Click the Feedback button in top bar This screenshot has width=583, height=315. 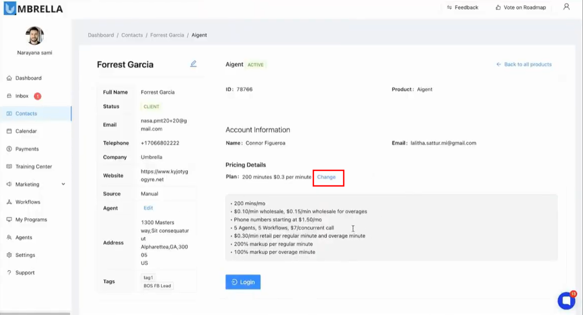[x=462, y=7]
